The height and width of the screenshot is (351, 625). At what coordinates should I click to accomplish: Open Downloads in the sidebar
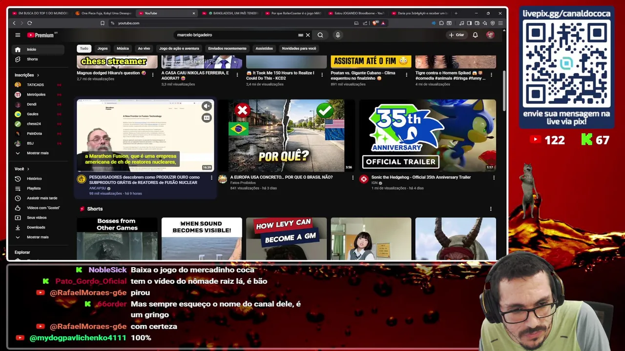click(x=38, y=227)
